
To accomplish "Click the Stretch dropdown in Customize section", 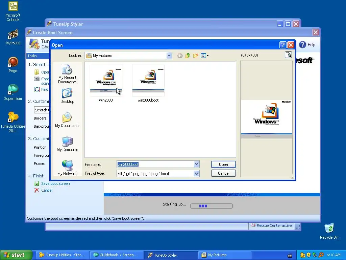I will (42, 110).
